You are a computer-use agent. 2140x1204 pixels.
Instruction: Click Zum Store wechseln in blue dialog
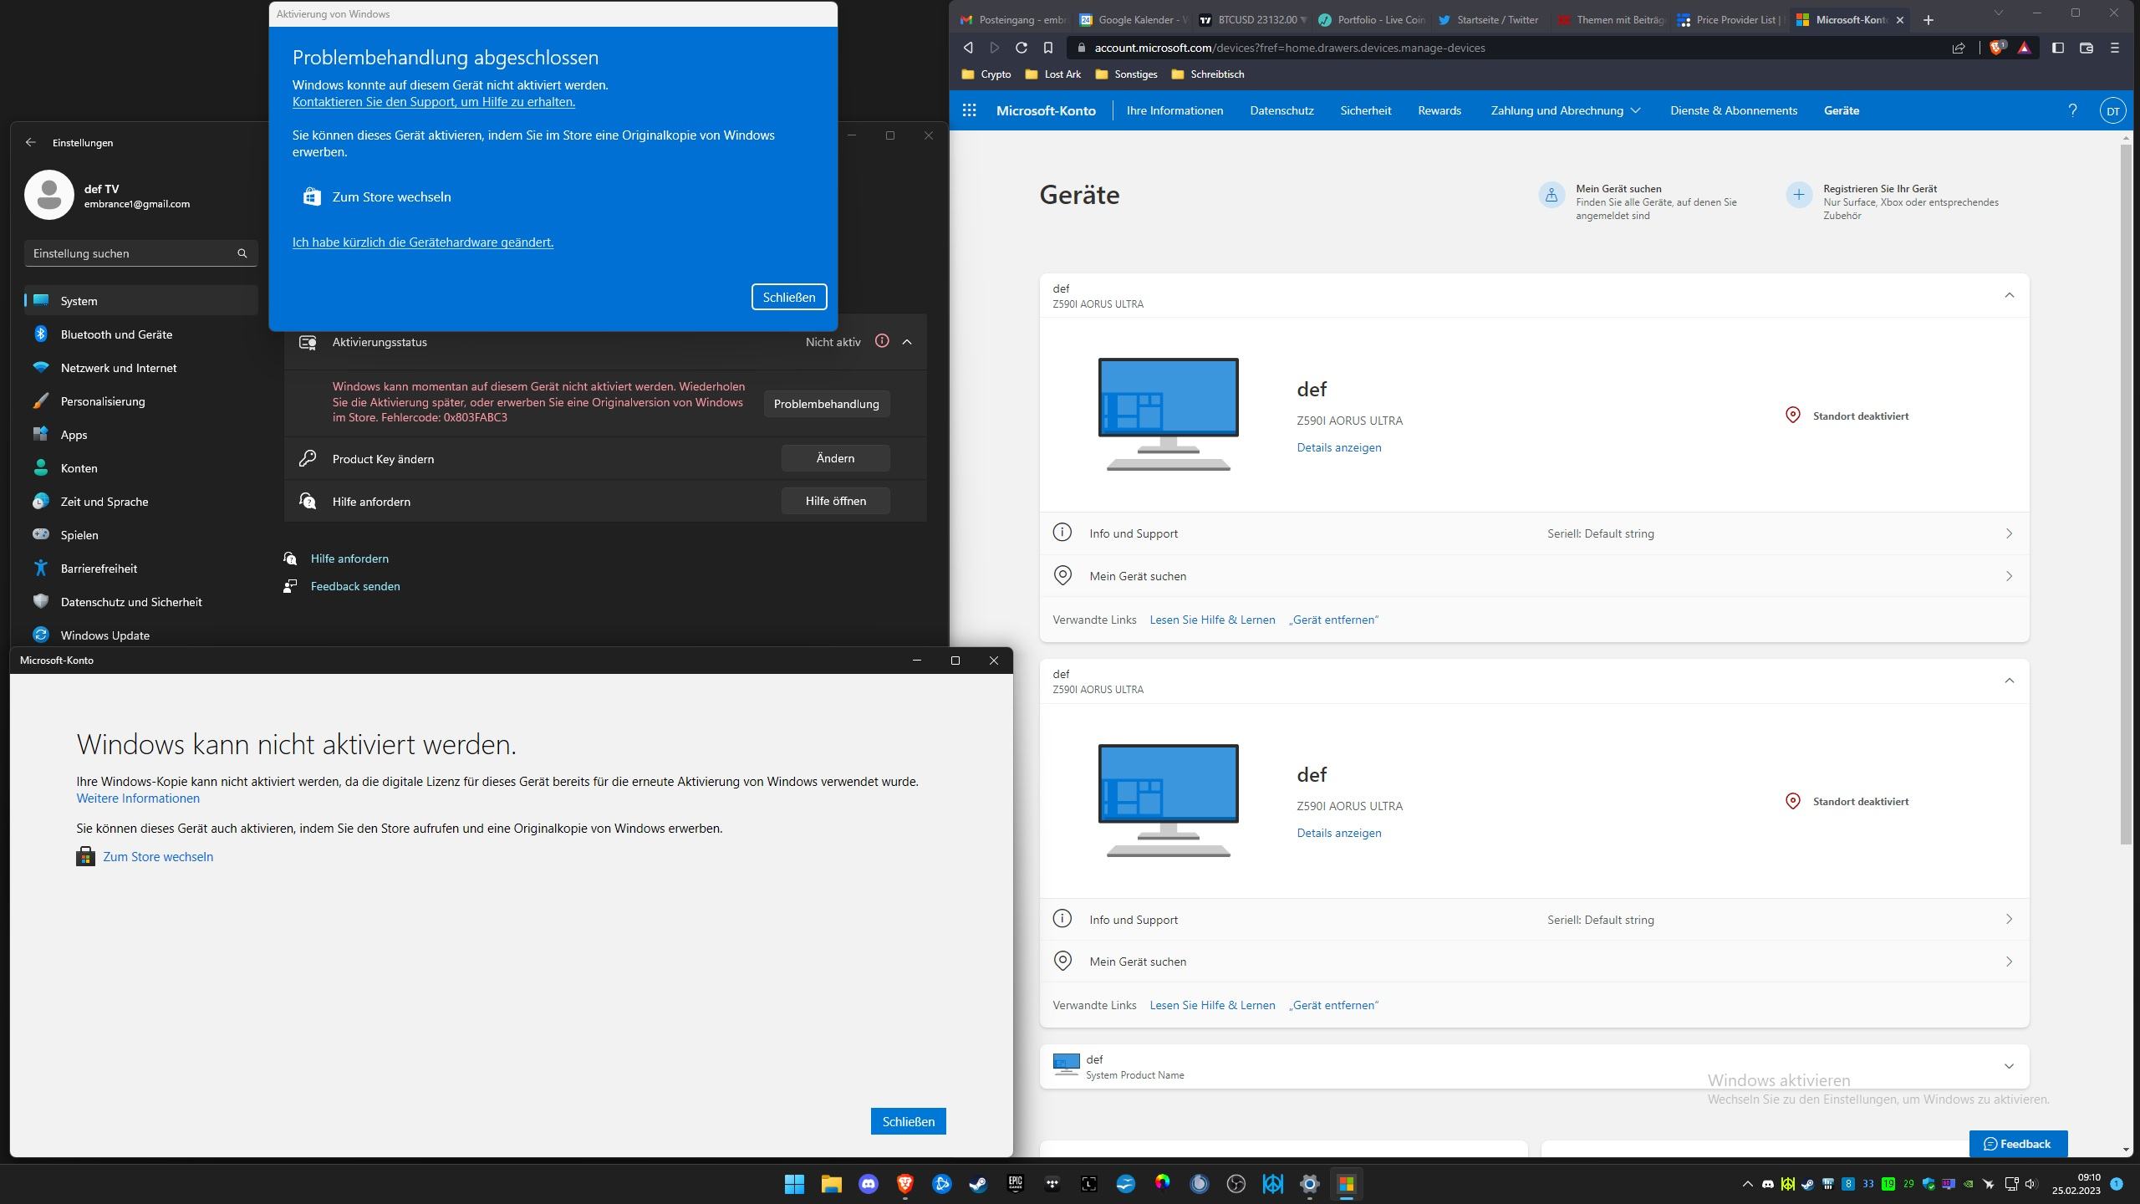(377, 197)
